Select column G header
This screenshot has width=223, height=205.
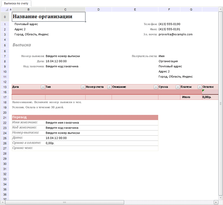click(191, 10)
